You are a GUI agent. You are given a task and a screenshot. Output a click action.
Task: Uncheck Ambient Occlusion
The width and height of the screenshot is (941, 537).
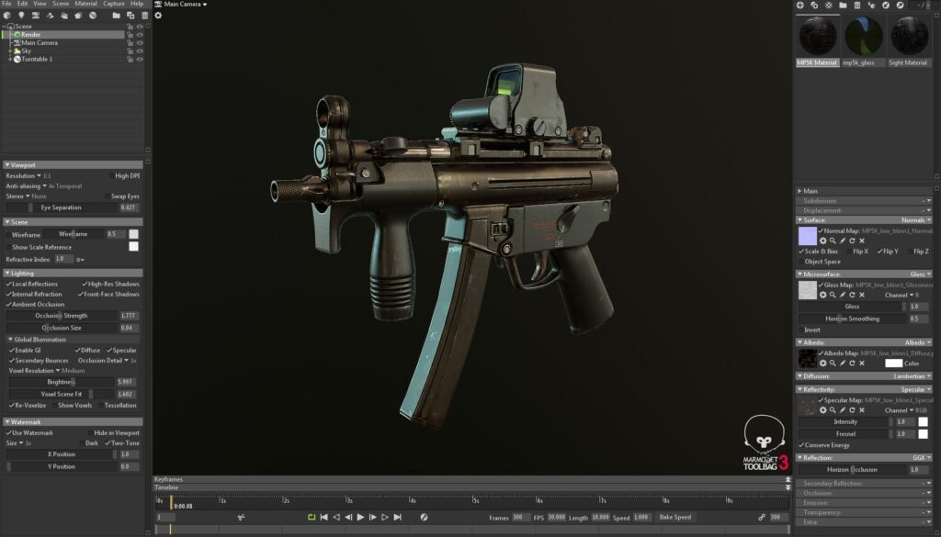click(8, 305)
